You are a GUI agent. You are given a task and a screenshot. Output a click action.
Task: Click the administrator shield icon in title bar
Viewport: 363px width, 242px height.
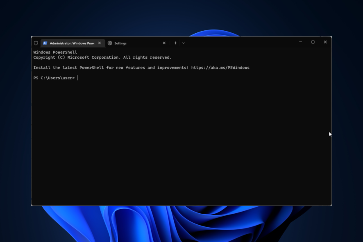tap(36, 43)
